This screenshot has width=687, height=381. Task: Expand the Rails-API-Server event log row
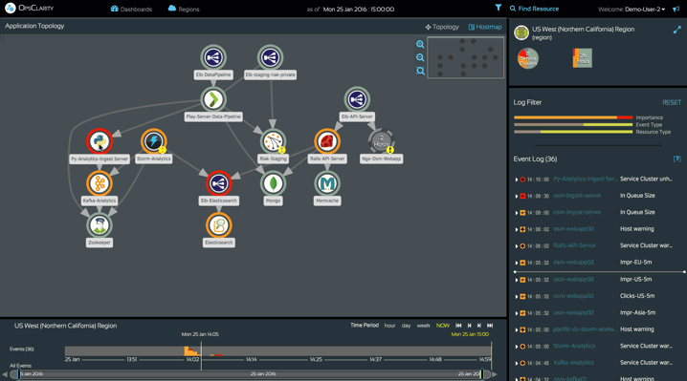click(516, 245)
